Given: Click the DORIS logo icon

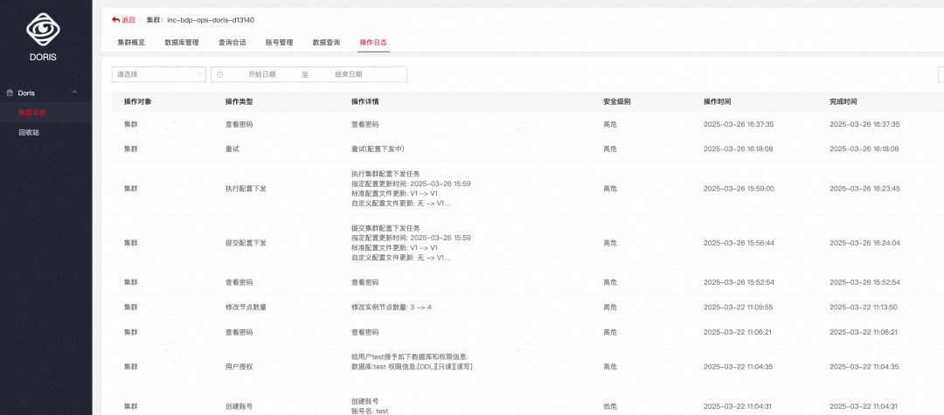Looking at the screenshot, I should coord(43,30).
